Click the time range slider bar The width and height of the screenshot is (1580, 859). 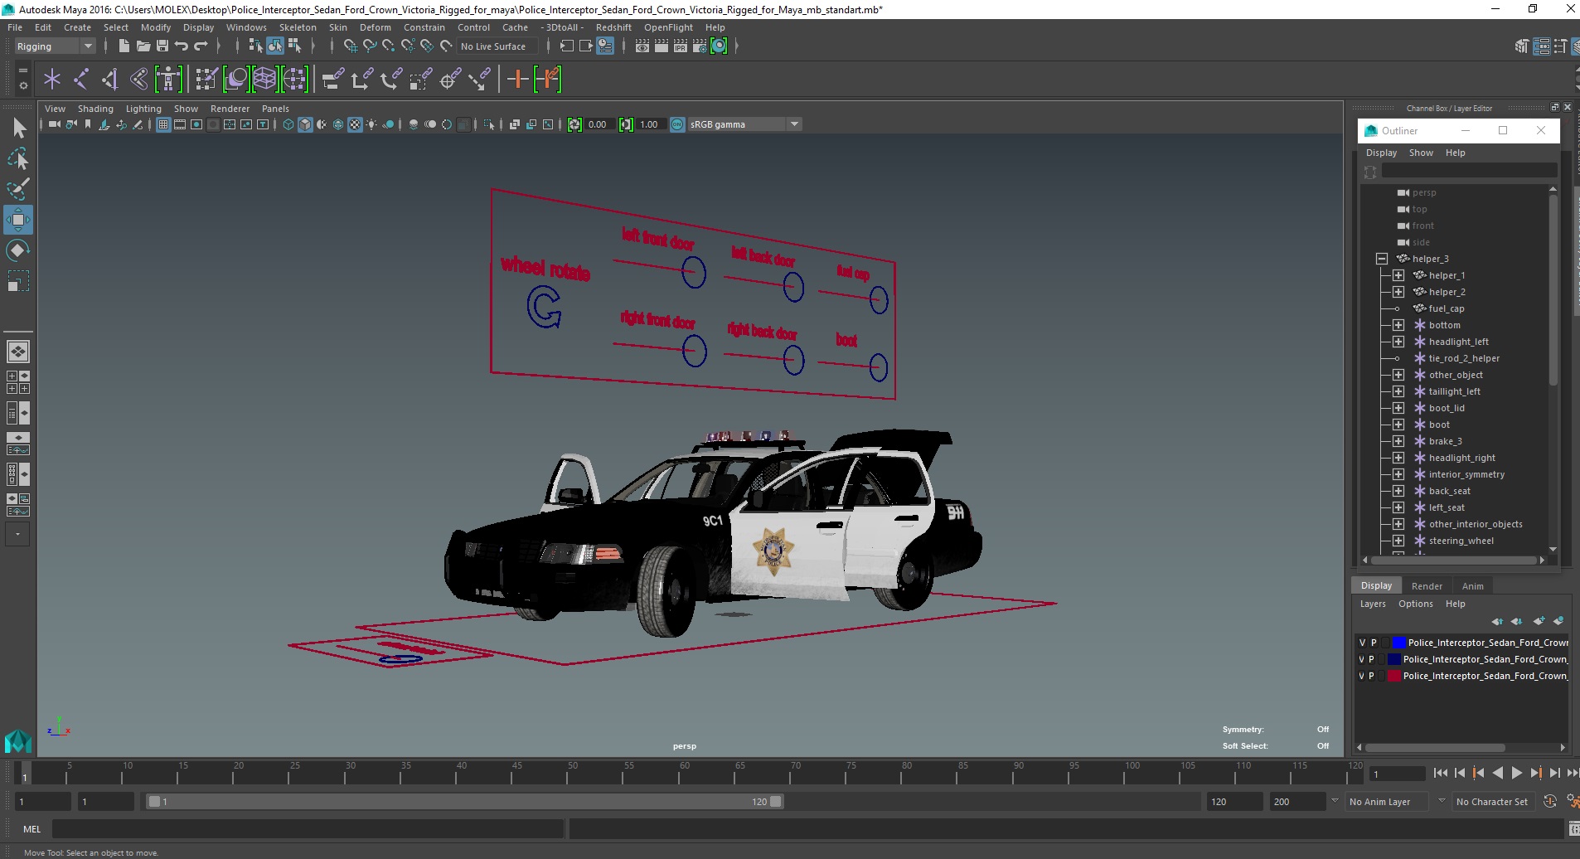[464, 802]
